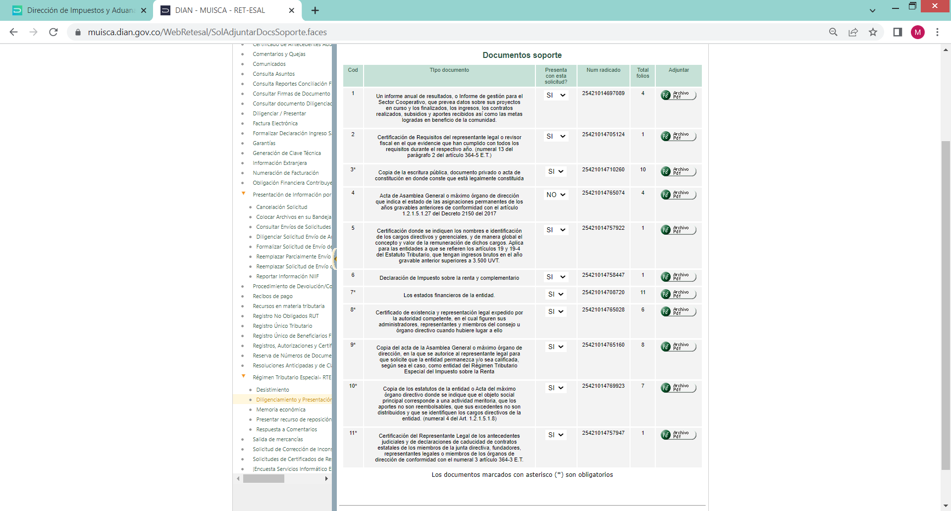Open the SI dropdown for document 10
This screenshot has width=951, height=511.
click(556, 388)
